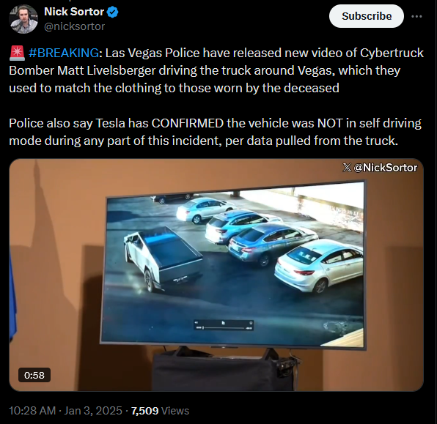
Task: Click the red siren emoji
Action: click(x=17, y=53)
